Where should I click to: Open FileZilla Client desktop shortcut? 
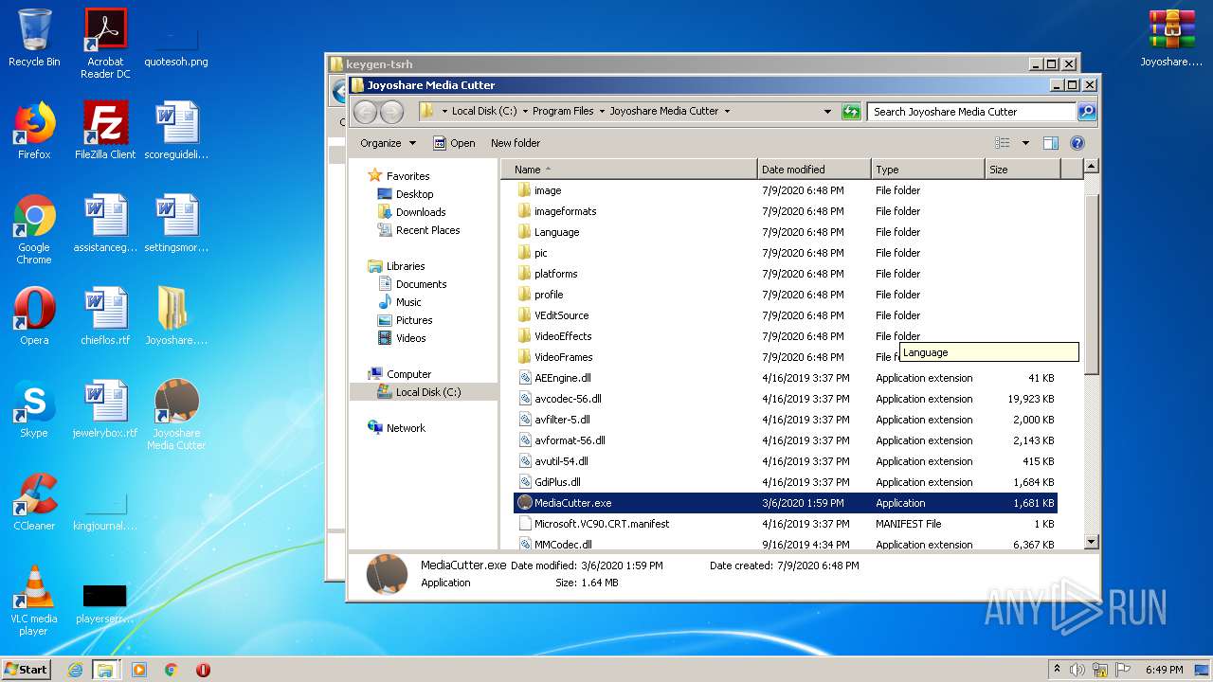[x=105, y=131]
